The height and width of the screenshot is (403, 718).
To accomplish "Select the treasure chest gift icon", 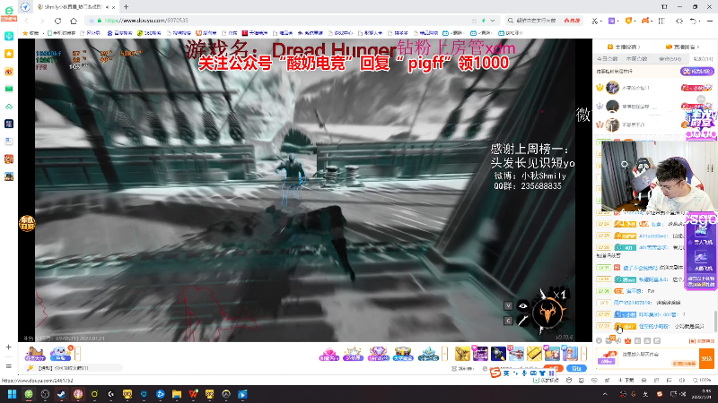I will tap(403, 353).
